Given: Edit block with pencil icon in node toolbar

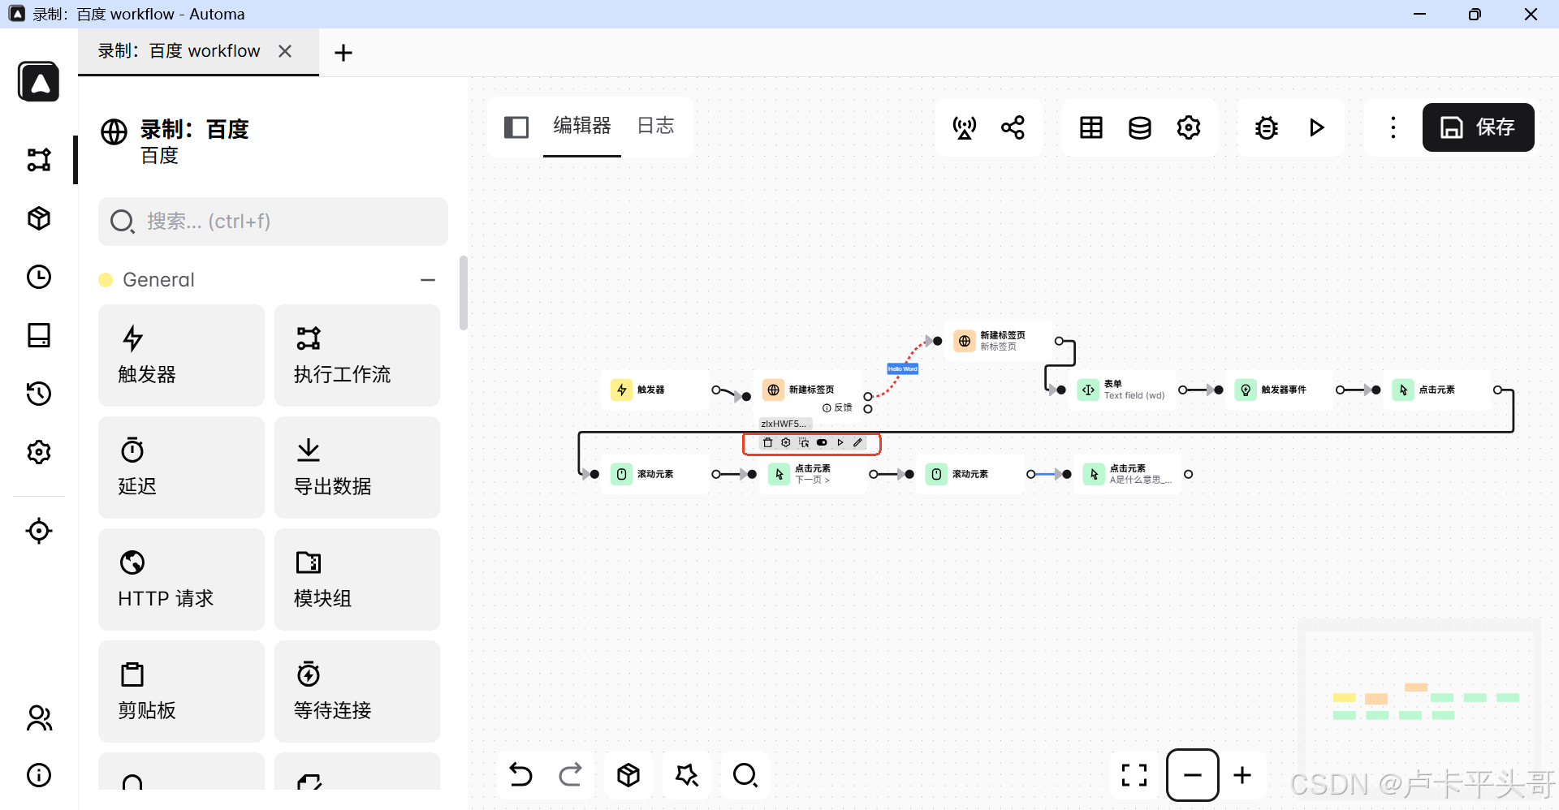Looking at the screenshot, I should point(857,442).
